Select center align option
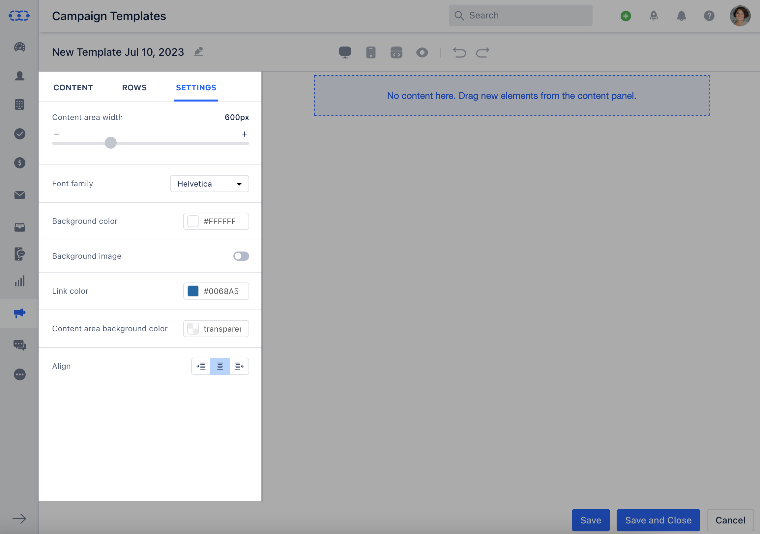Image resolution: width=760 pixels, height=534 pixels. coord(220,366)
